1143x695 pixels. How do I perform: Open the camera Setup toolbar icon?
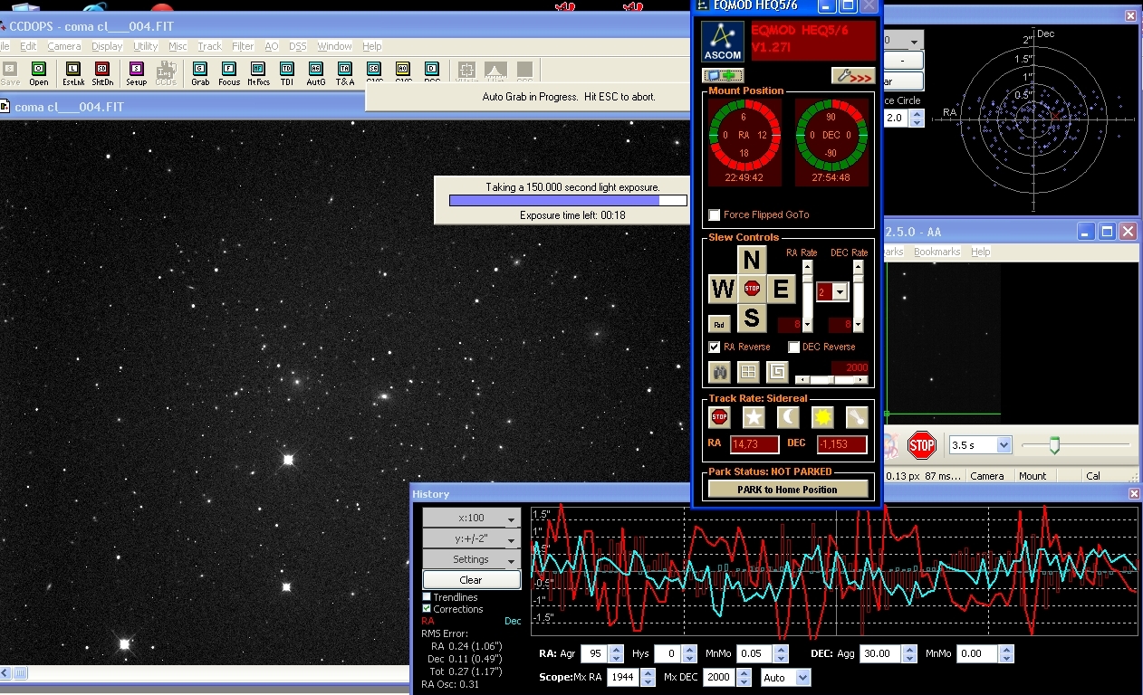(136, 73)
